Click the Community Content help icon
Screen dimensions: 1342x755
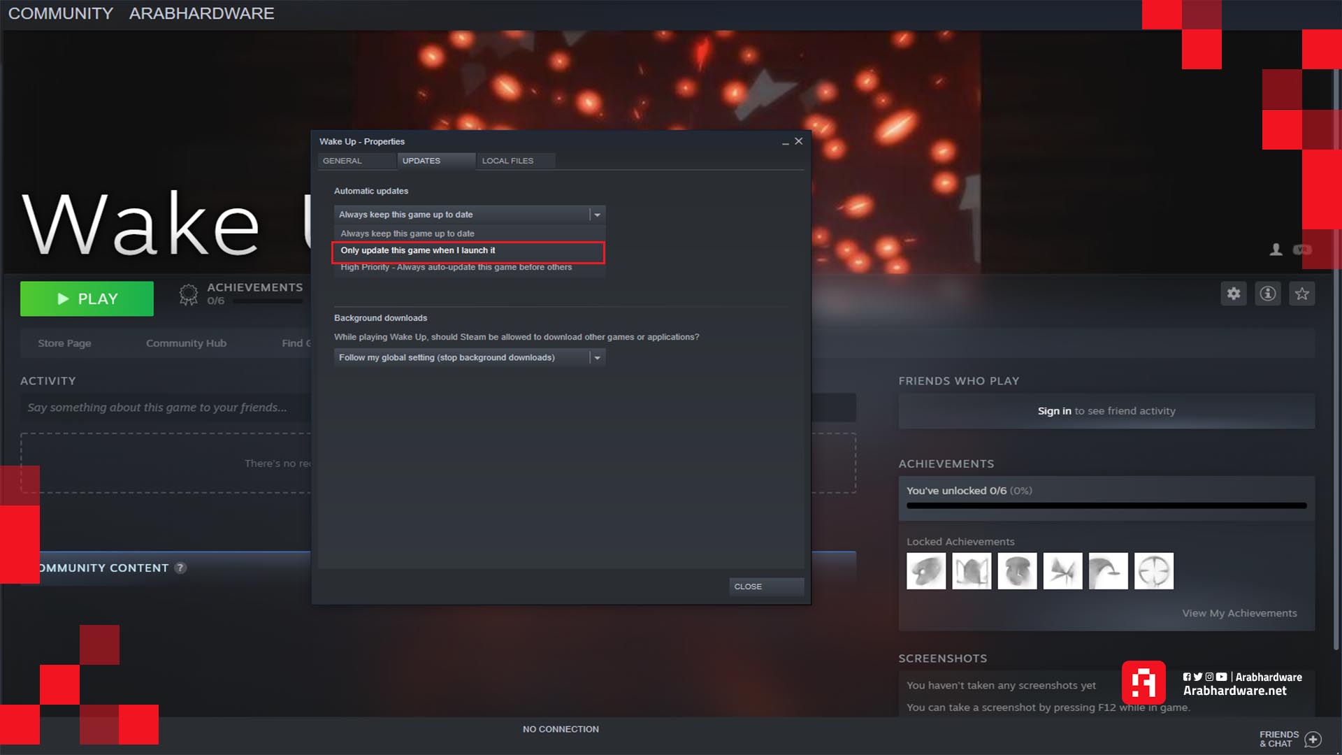(180, 568)
